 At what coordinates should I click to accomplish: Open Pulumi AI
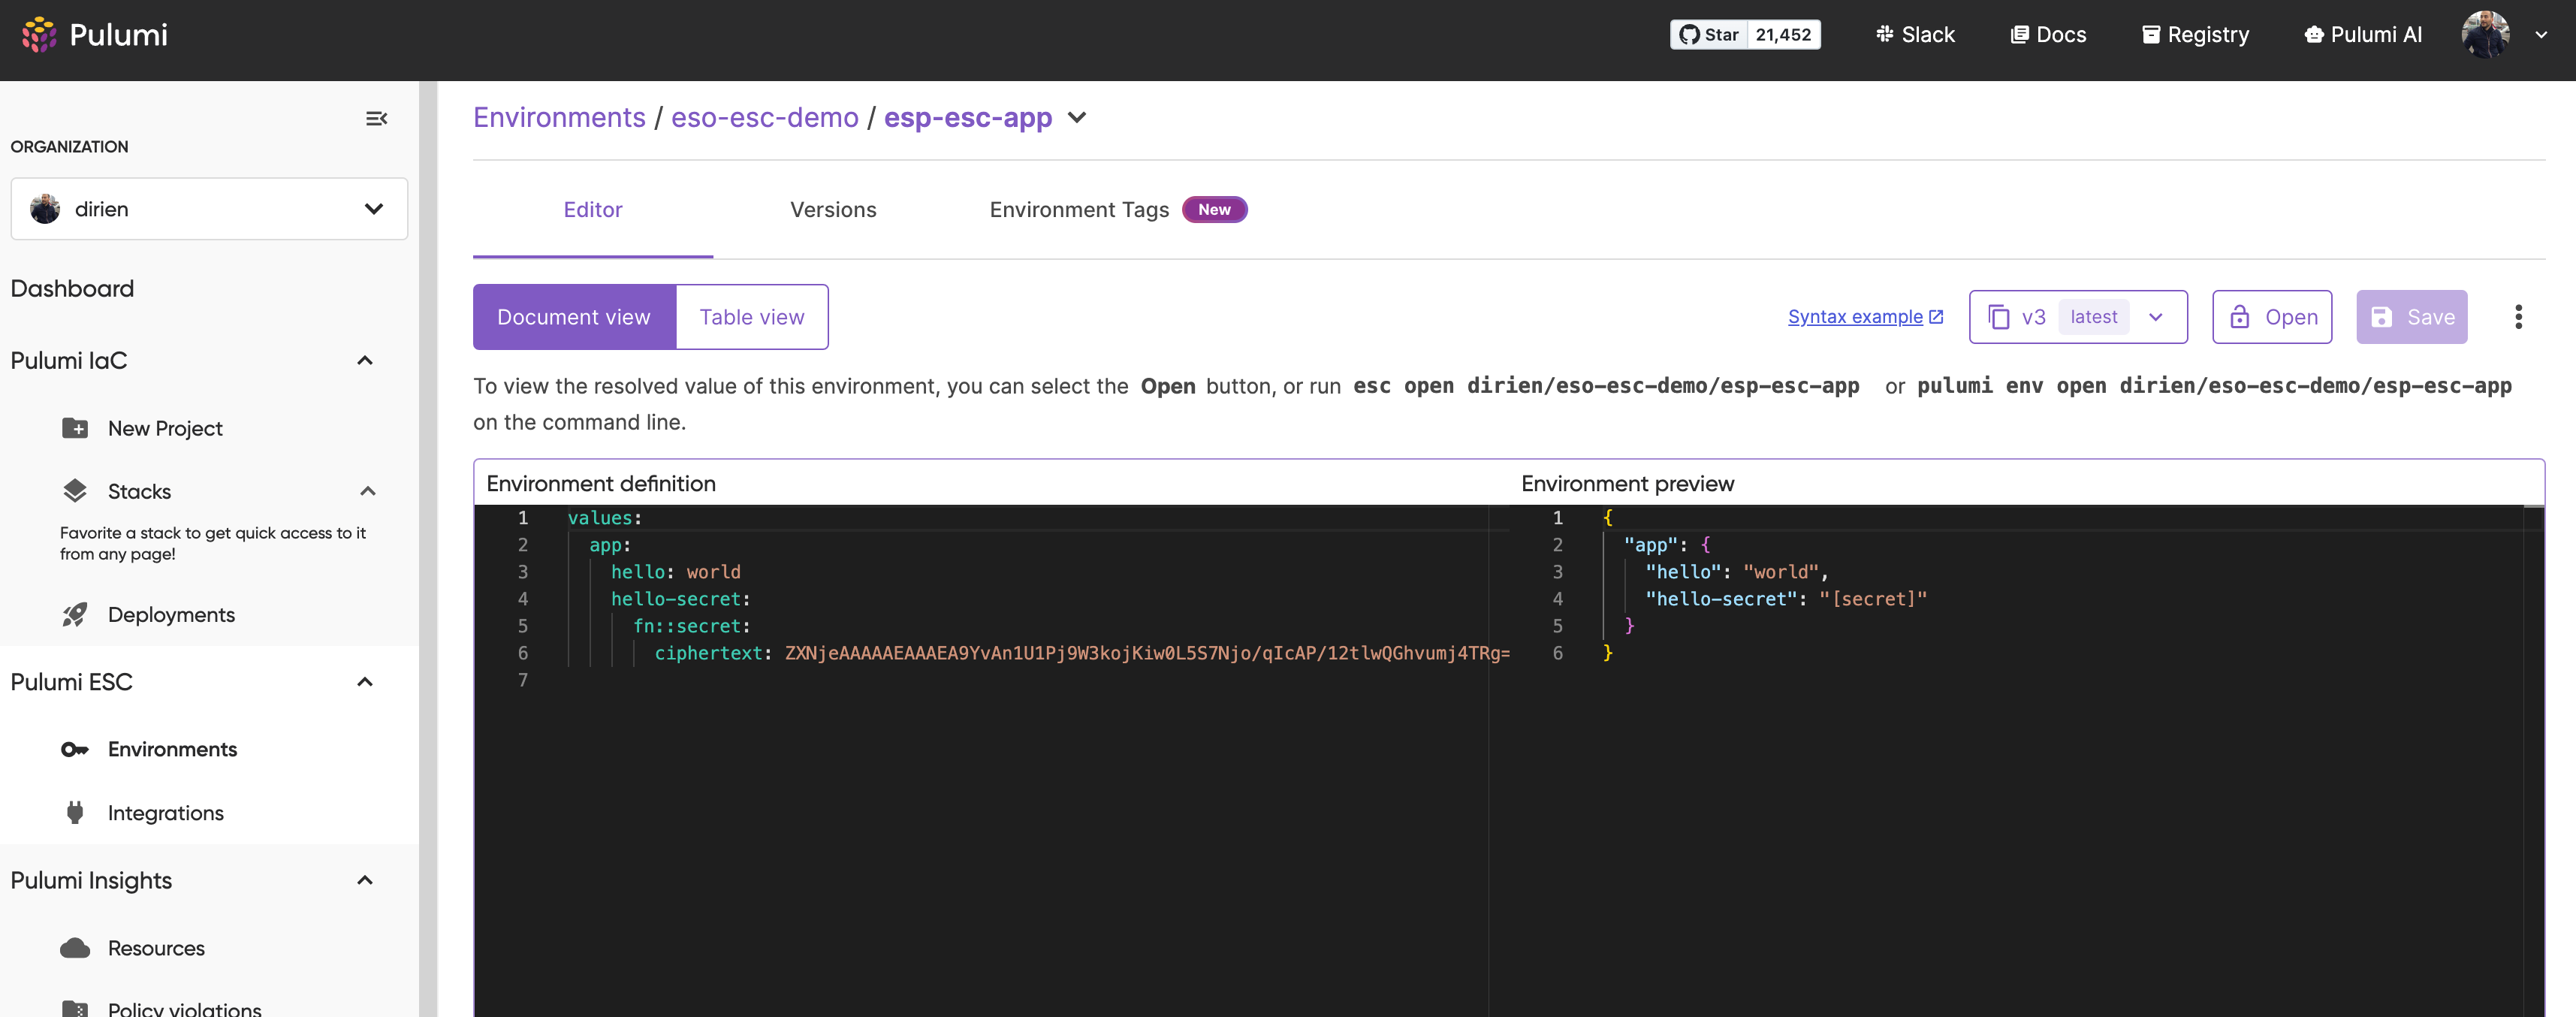click(x=2363, y=35)
